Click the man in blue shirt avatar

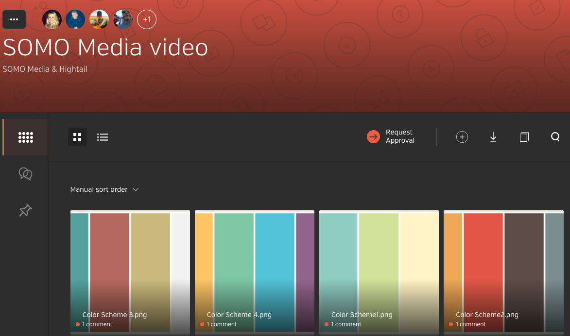[x=75, y=19]
